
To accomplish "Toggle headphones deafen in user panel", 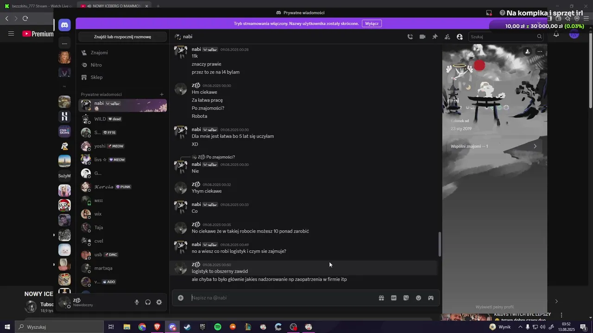I will [x=148, y=302].
